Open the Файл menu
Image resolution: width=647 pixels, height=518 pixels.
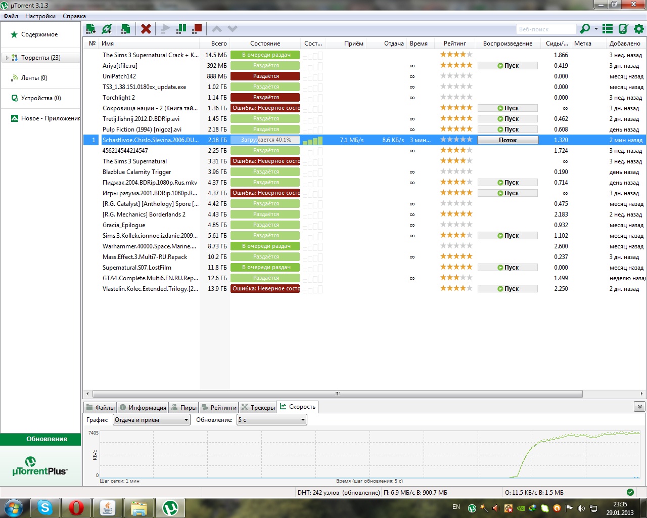coord(11,16)
